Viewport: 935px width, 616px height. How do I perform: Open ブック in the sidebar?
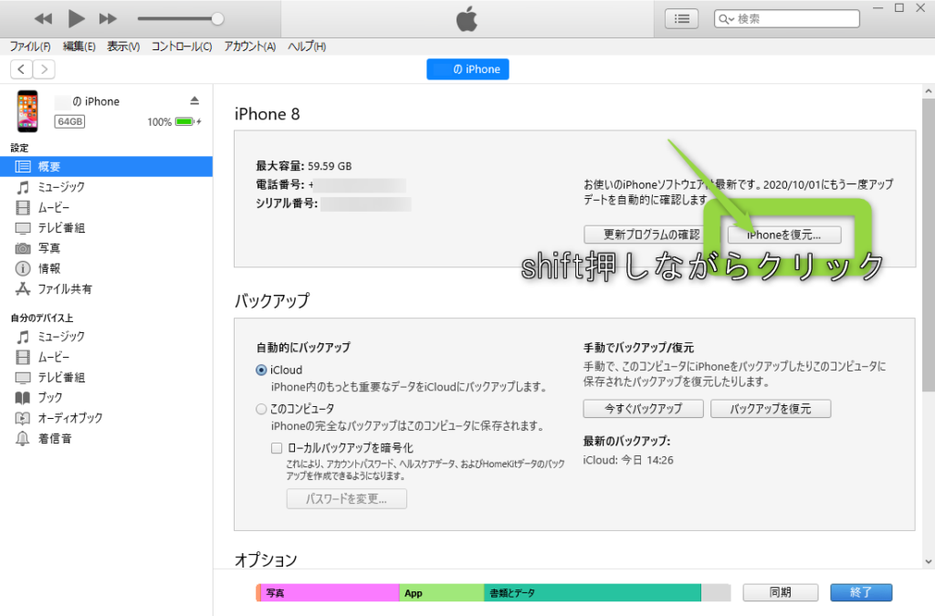tap(106, 397)
